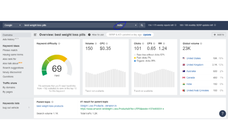The image size is (228, 140).
Task: Click info icon beside Volume
Action: [x=96, y=43]
